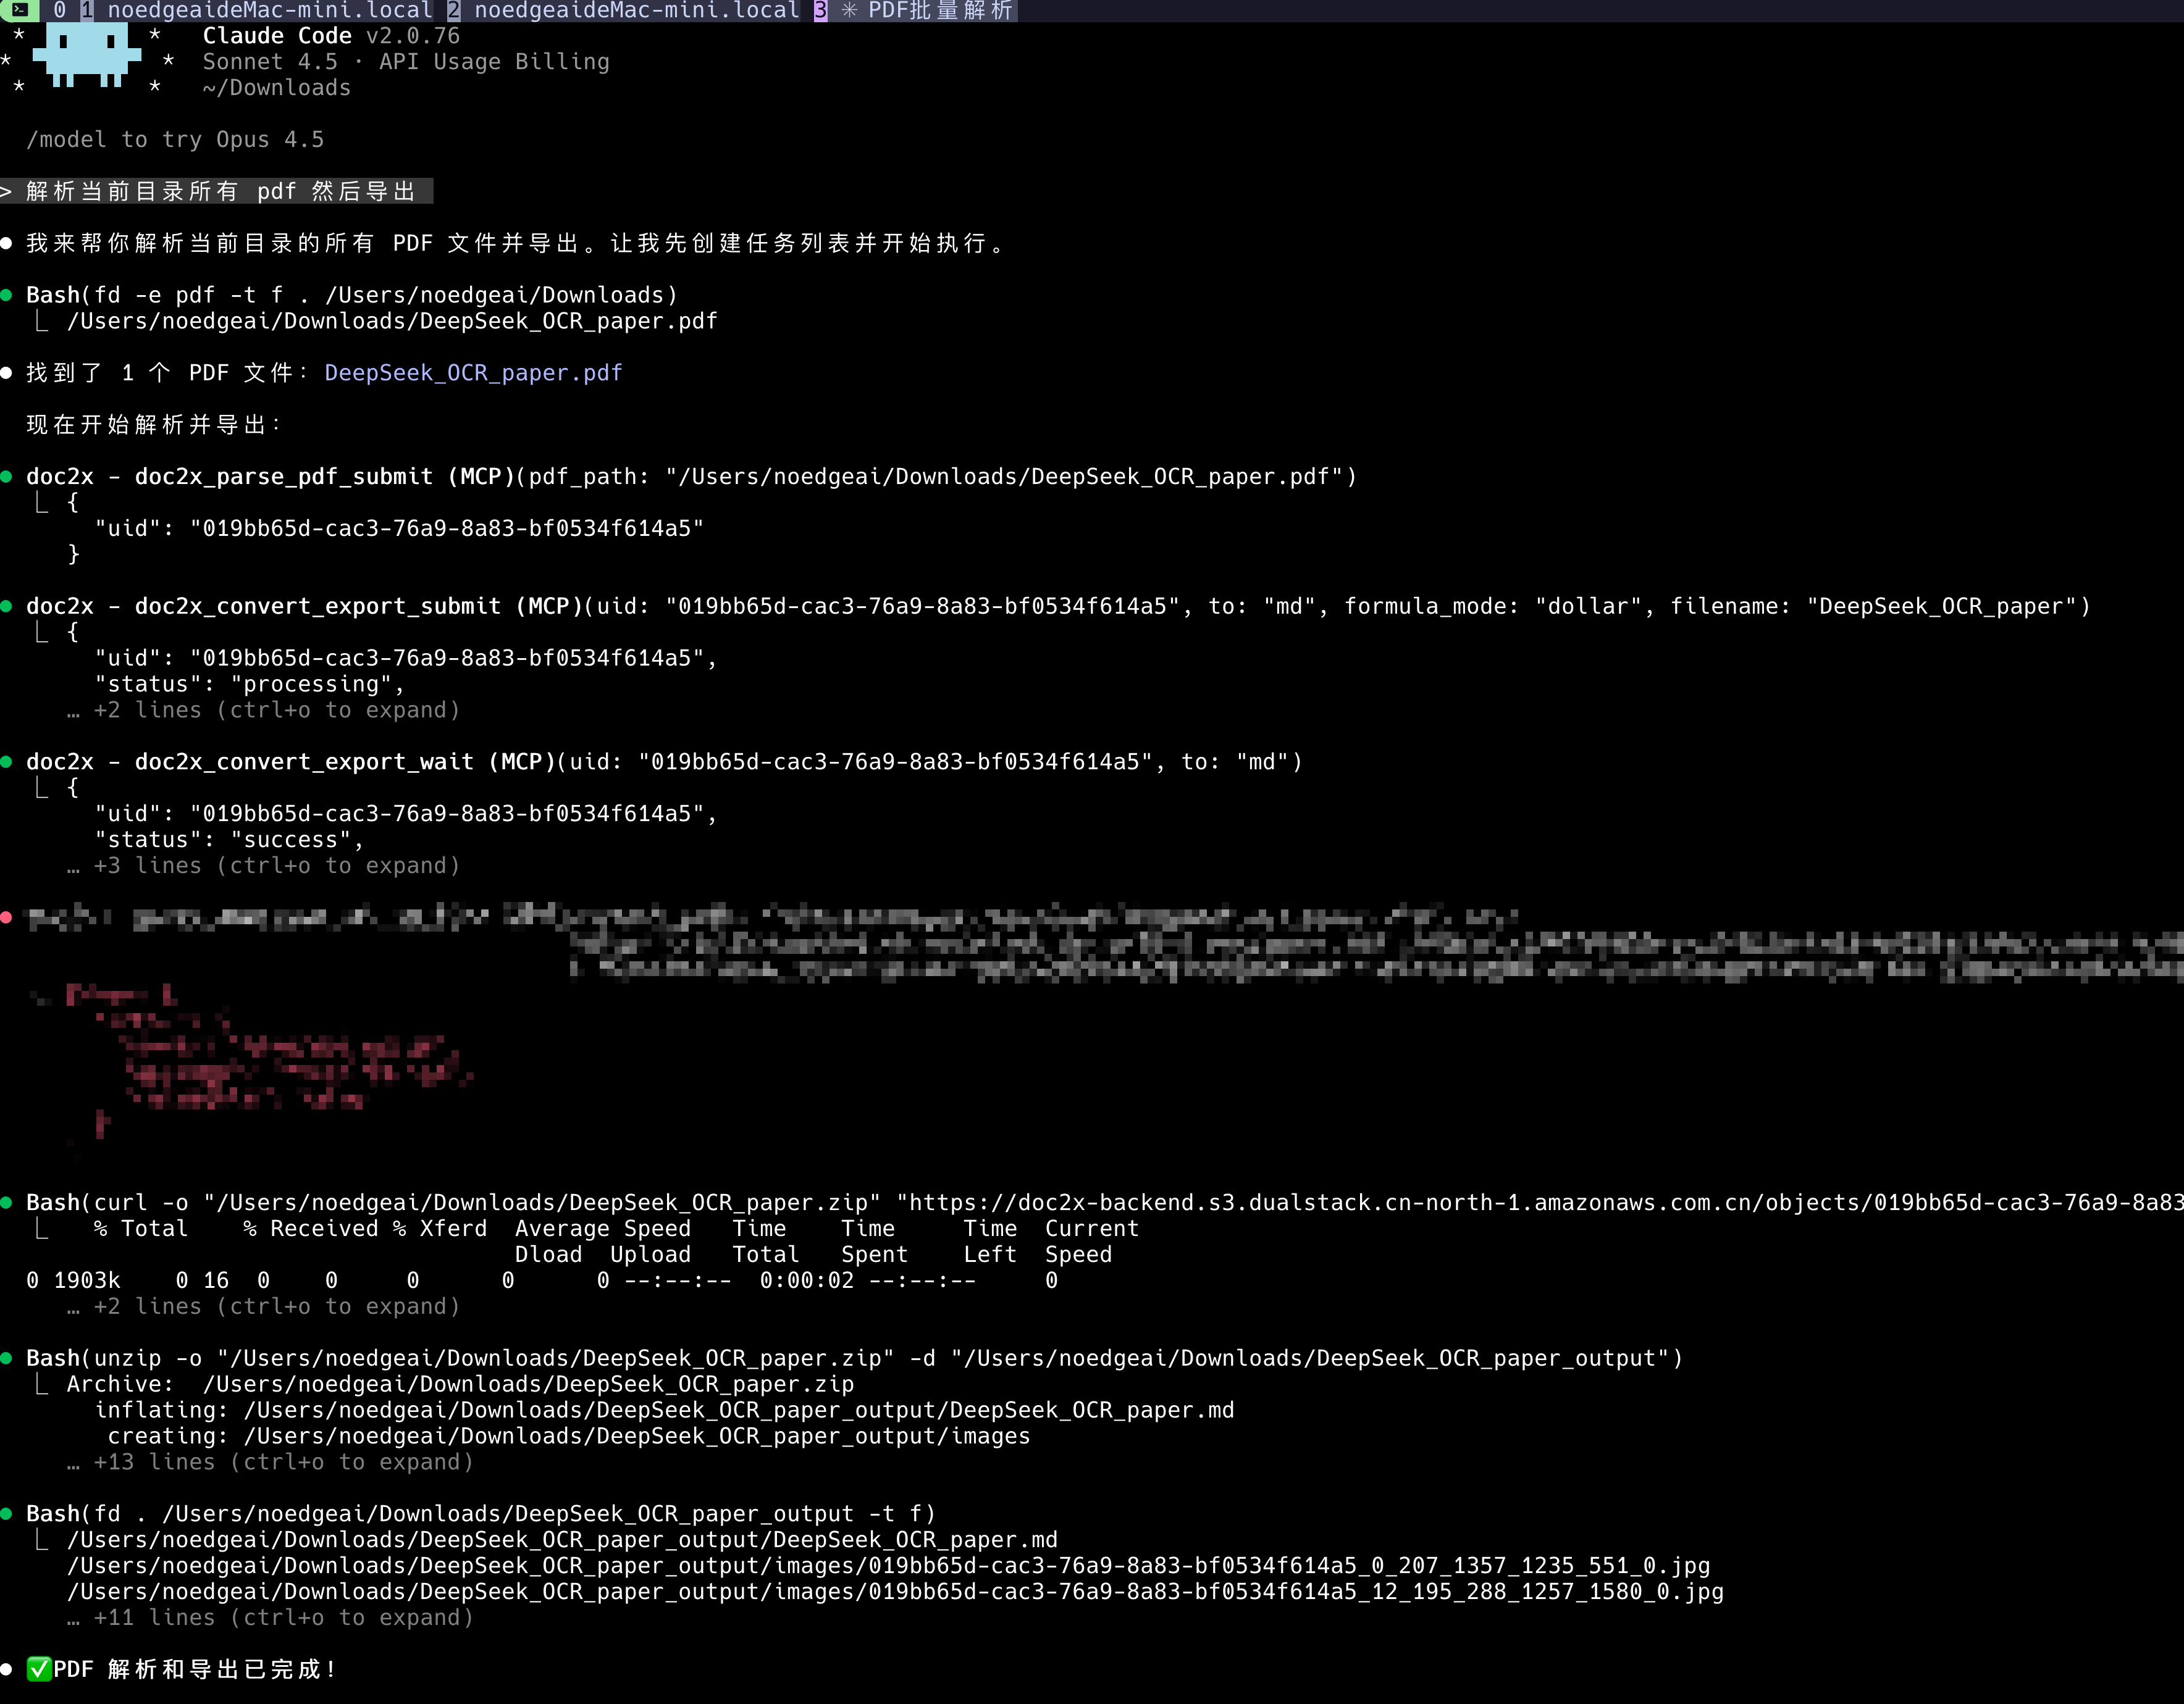Click the spinner icon in the PDF批量解析 tab

(849, 11)
